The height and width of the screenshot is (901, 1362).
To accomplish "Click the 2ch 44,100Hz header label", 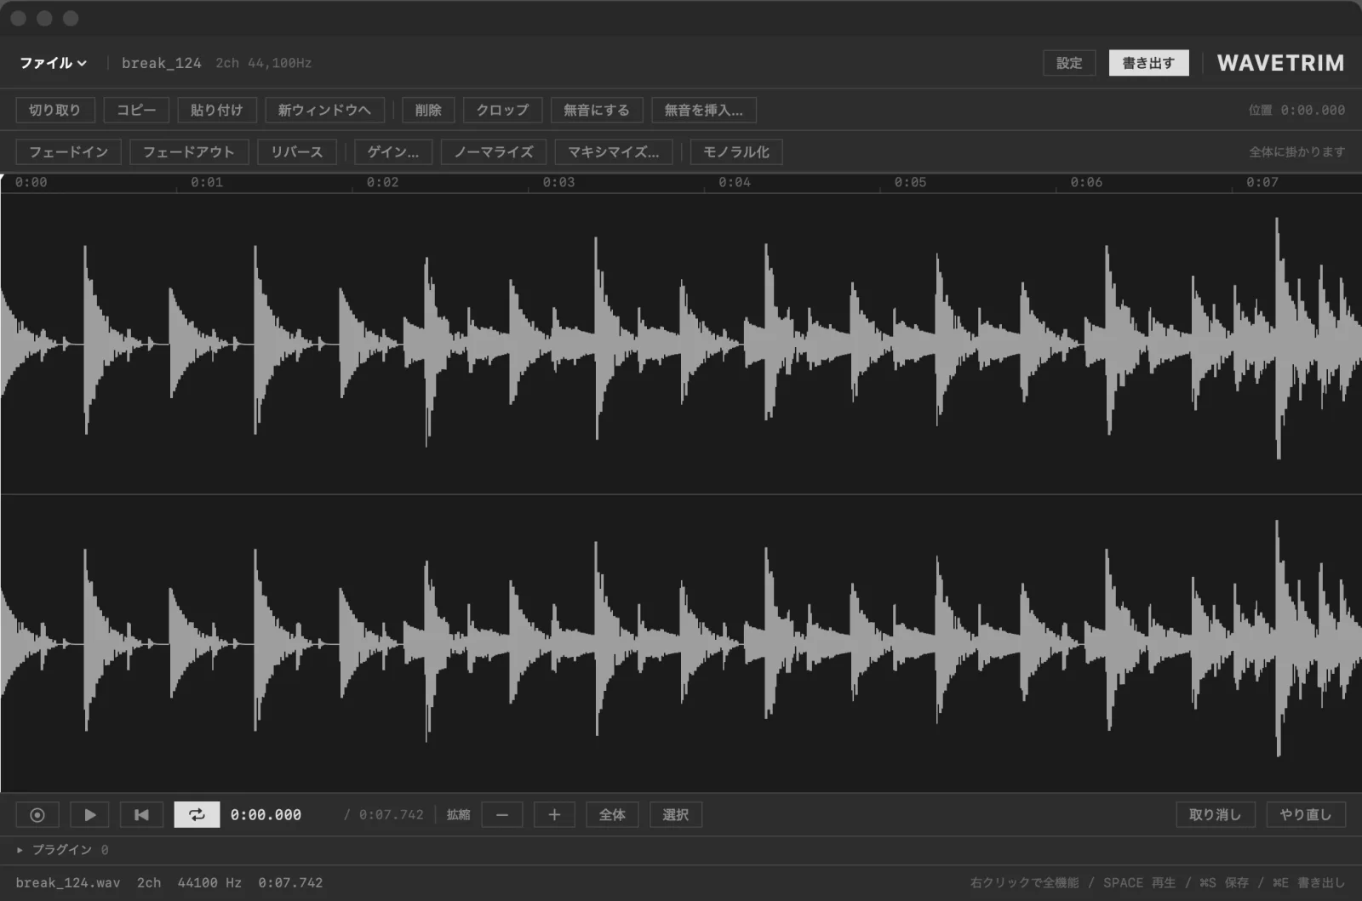I will pos(264,63).
